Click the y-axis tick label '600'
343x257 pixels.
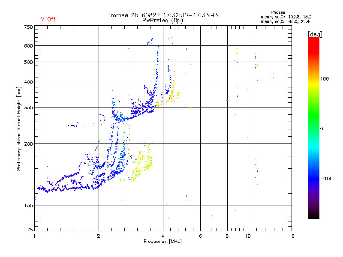point(28,46)
